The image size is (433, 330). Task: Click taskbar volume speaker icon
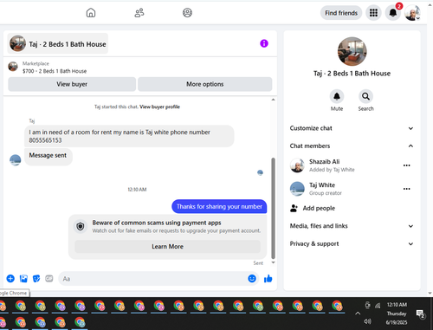[367, 321]
